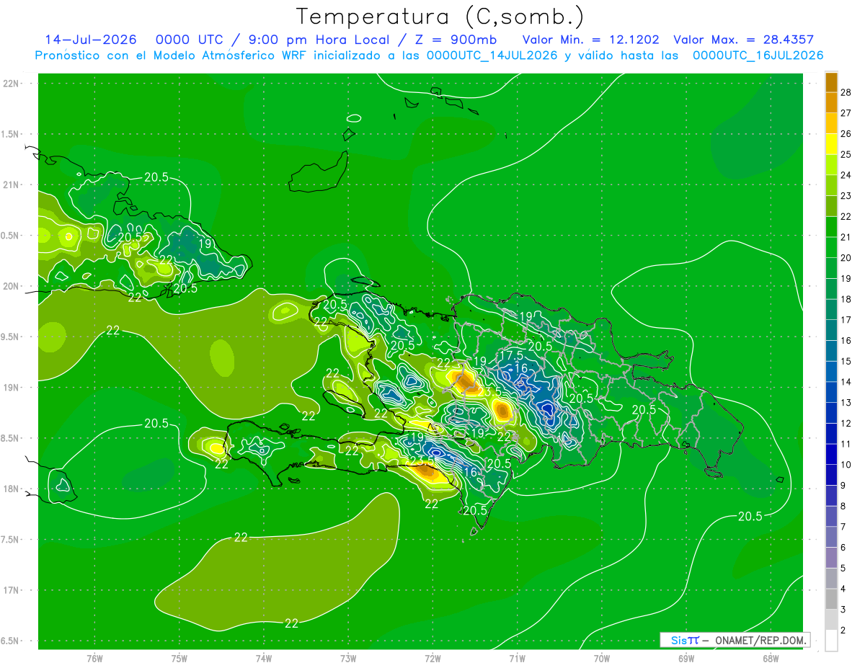Click colorbar label '2'

[843, 631]
